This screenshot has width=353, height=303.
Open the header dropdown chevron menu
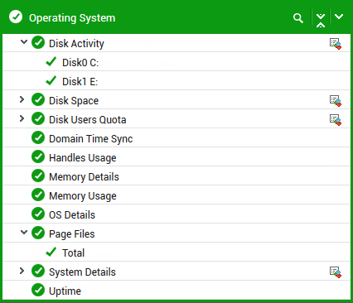coord(339,17)
